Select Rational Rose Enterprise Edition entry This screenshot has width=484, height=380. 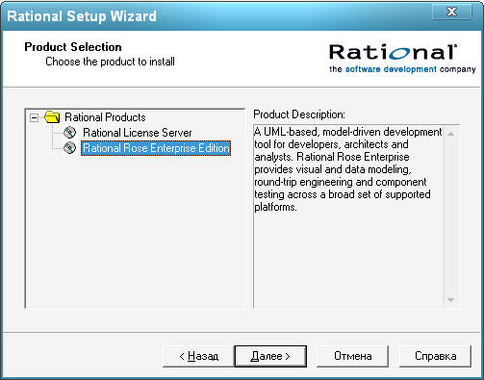pyautogui.click(x=156, y=148)
